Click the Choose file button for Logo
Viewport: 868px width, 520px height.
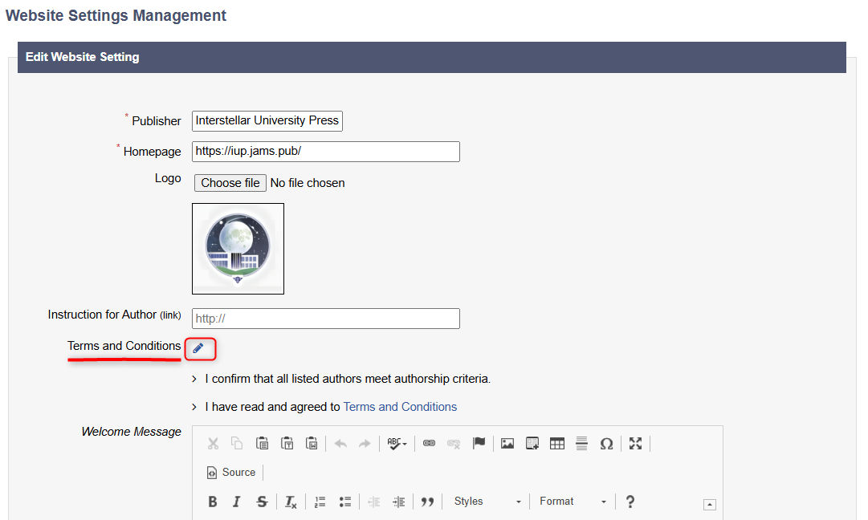(x=230, y=183)
